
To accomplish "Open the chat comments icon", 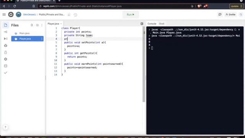I will coord(220,15).
